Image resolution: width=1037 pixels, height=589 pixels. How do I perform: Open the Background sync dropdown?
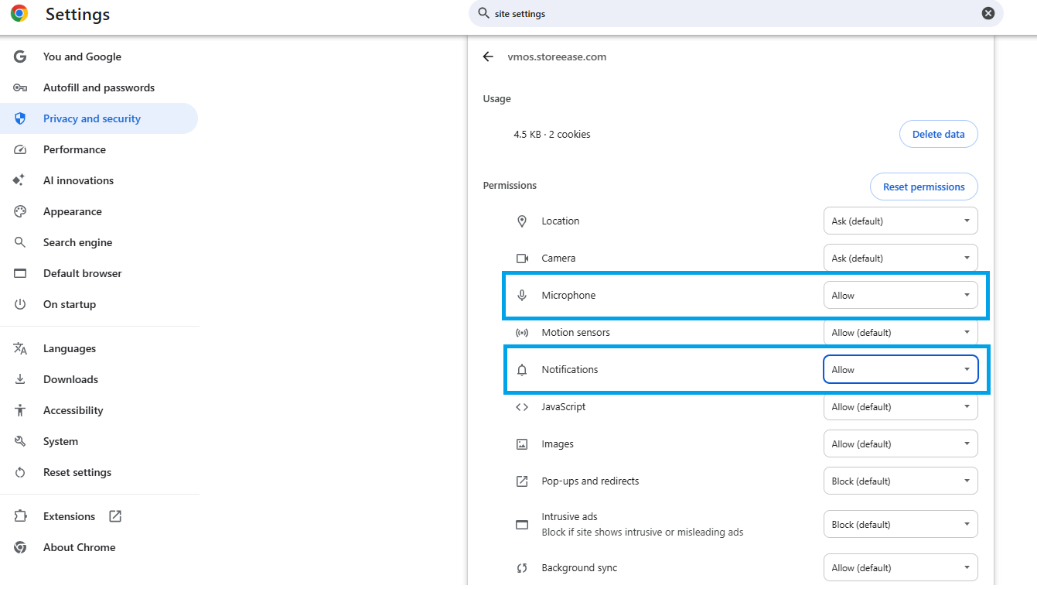point(900,567)
